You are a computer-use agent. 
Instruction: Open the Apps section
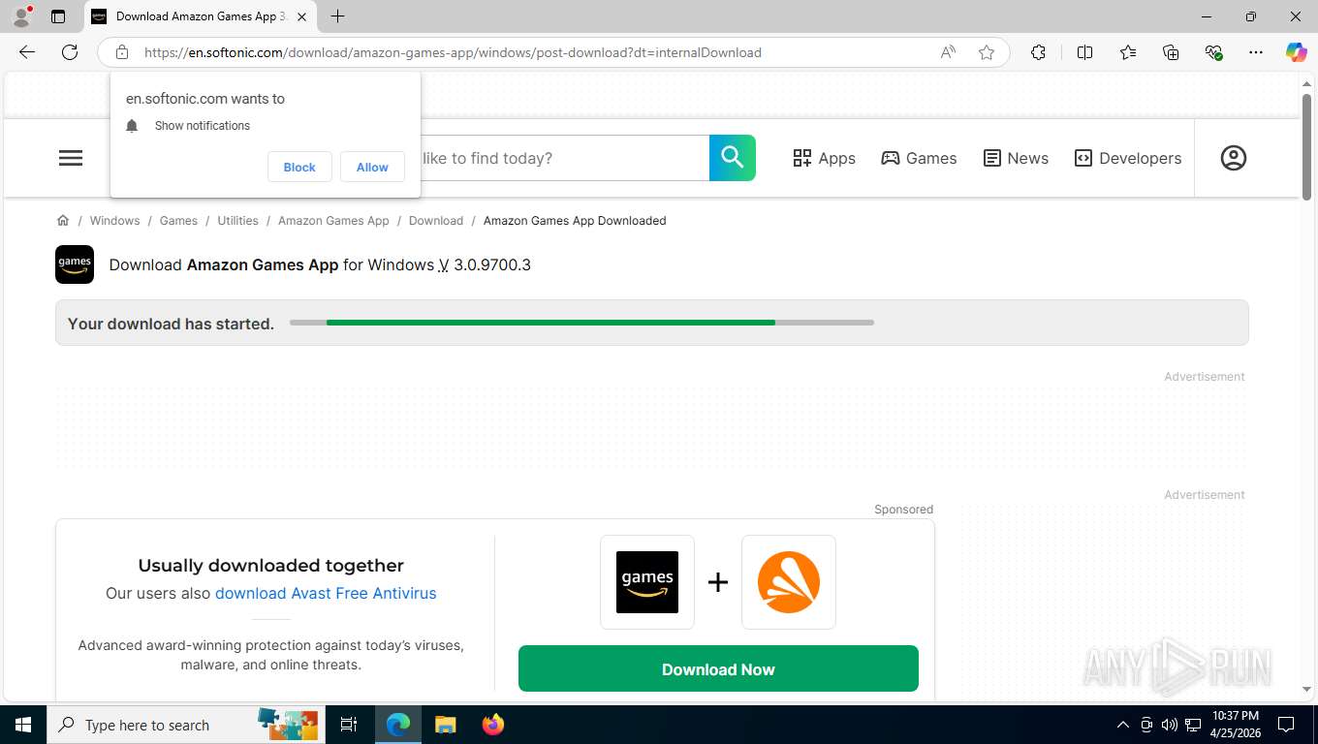click(824, 158)
